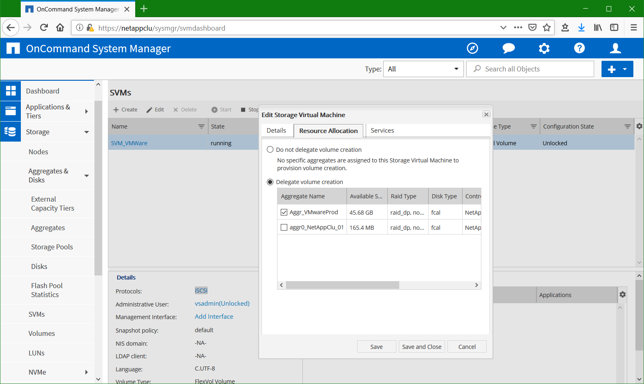Click the Save button
644x384 pixels.
[376, 346]
